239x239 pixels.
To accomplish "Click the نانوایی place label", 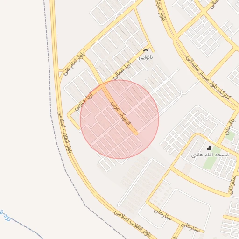I will click(146, 57).
